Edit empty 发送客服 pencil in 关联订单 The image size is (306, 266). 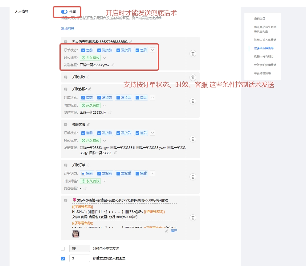click(x=85, y=188)
